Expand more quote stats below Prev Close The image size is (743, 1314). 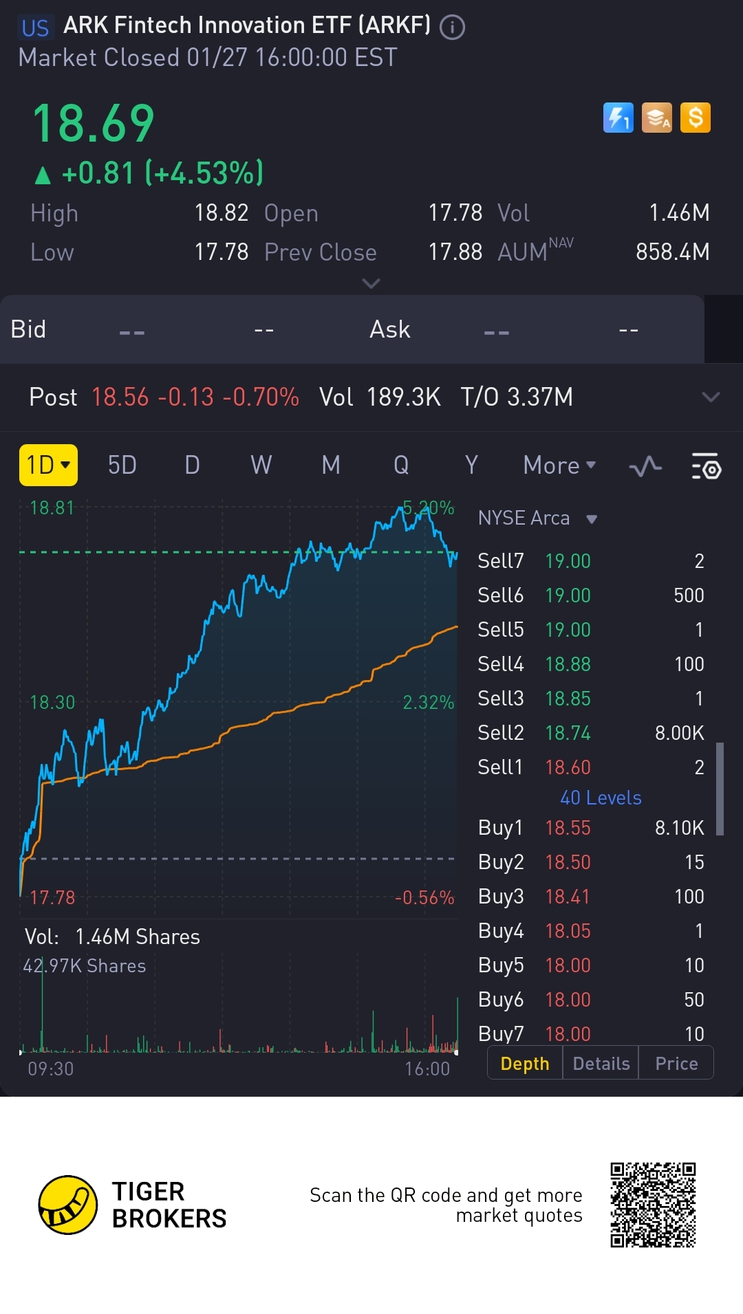coord(371,283)
